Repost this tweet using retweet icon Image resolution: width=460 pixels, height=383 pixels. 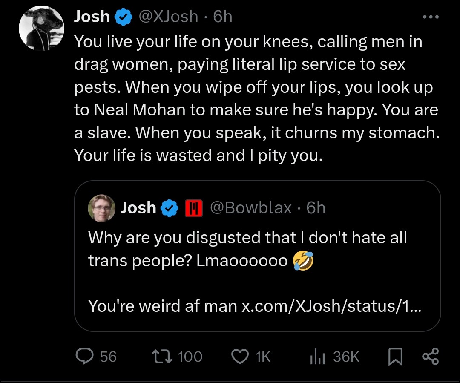162,357
